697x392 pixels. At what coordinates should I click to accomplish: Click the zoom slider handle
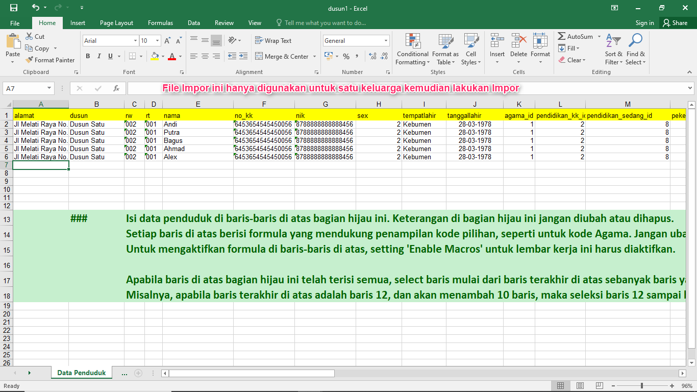click(x=642, y=386)
